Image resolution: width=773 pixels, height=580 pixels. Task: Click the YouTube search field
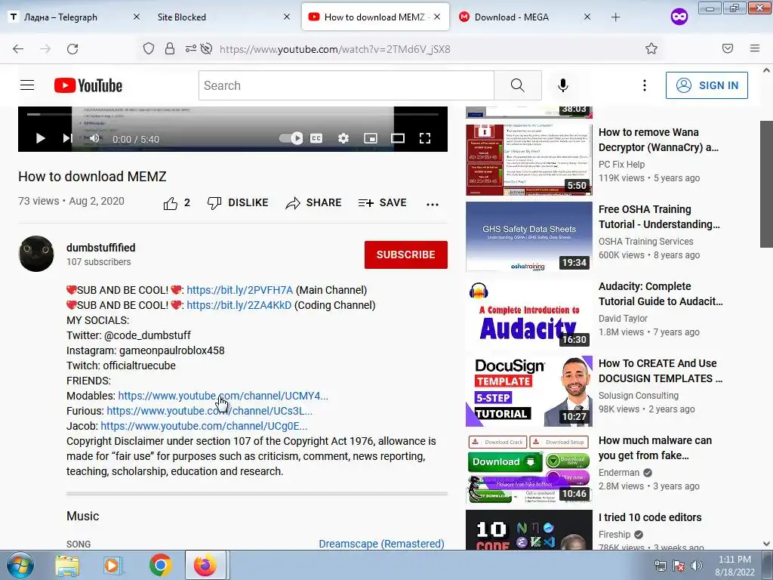[346, 85]
